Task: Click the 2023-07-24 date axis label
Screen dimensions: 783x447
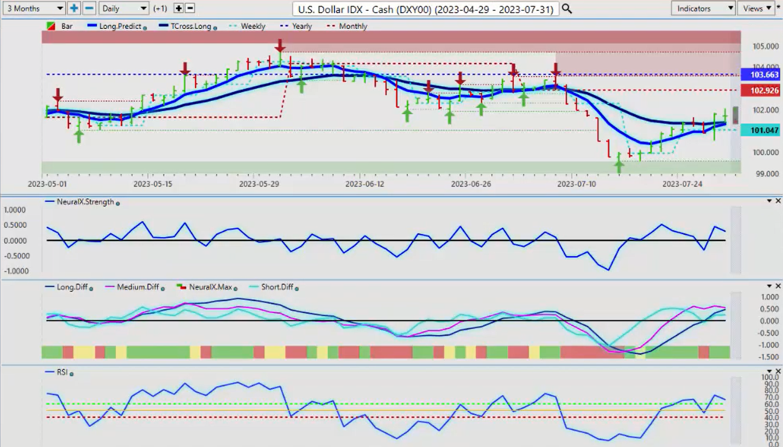Action: click(682, 184)
